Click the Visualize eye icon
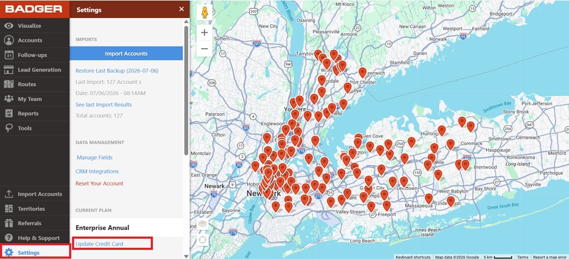 click(x=9, y=26)
